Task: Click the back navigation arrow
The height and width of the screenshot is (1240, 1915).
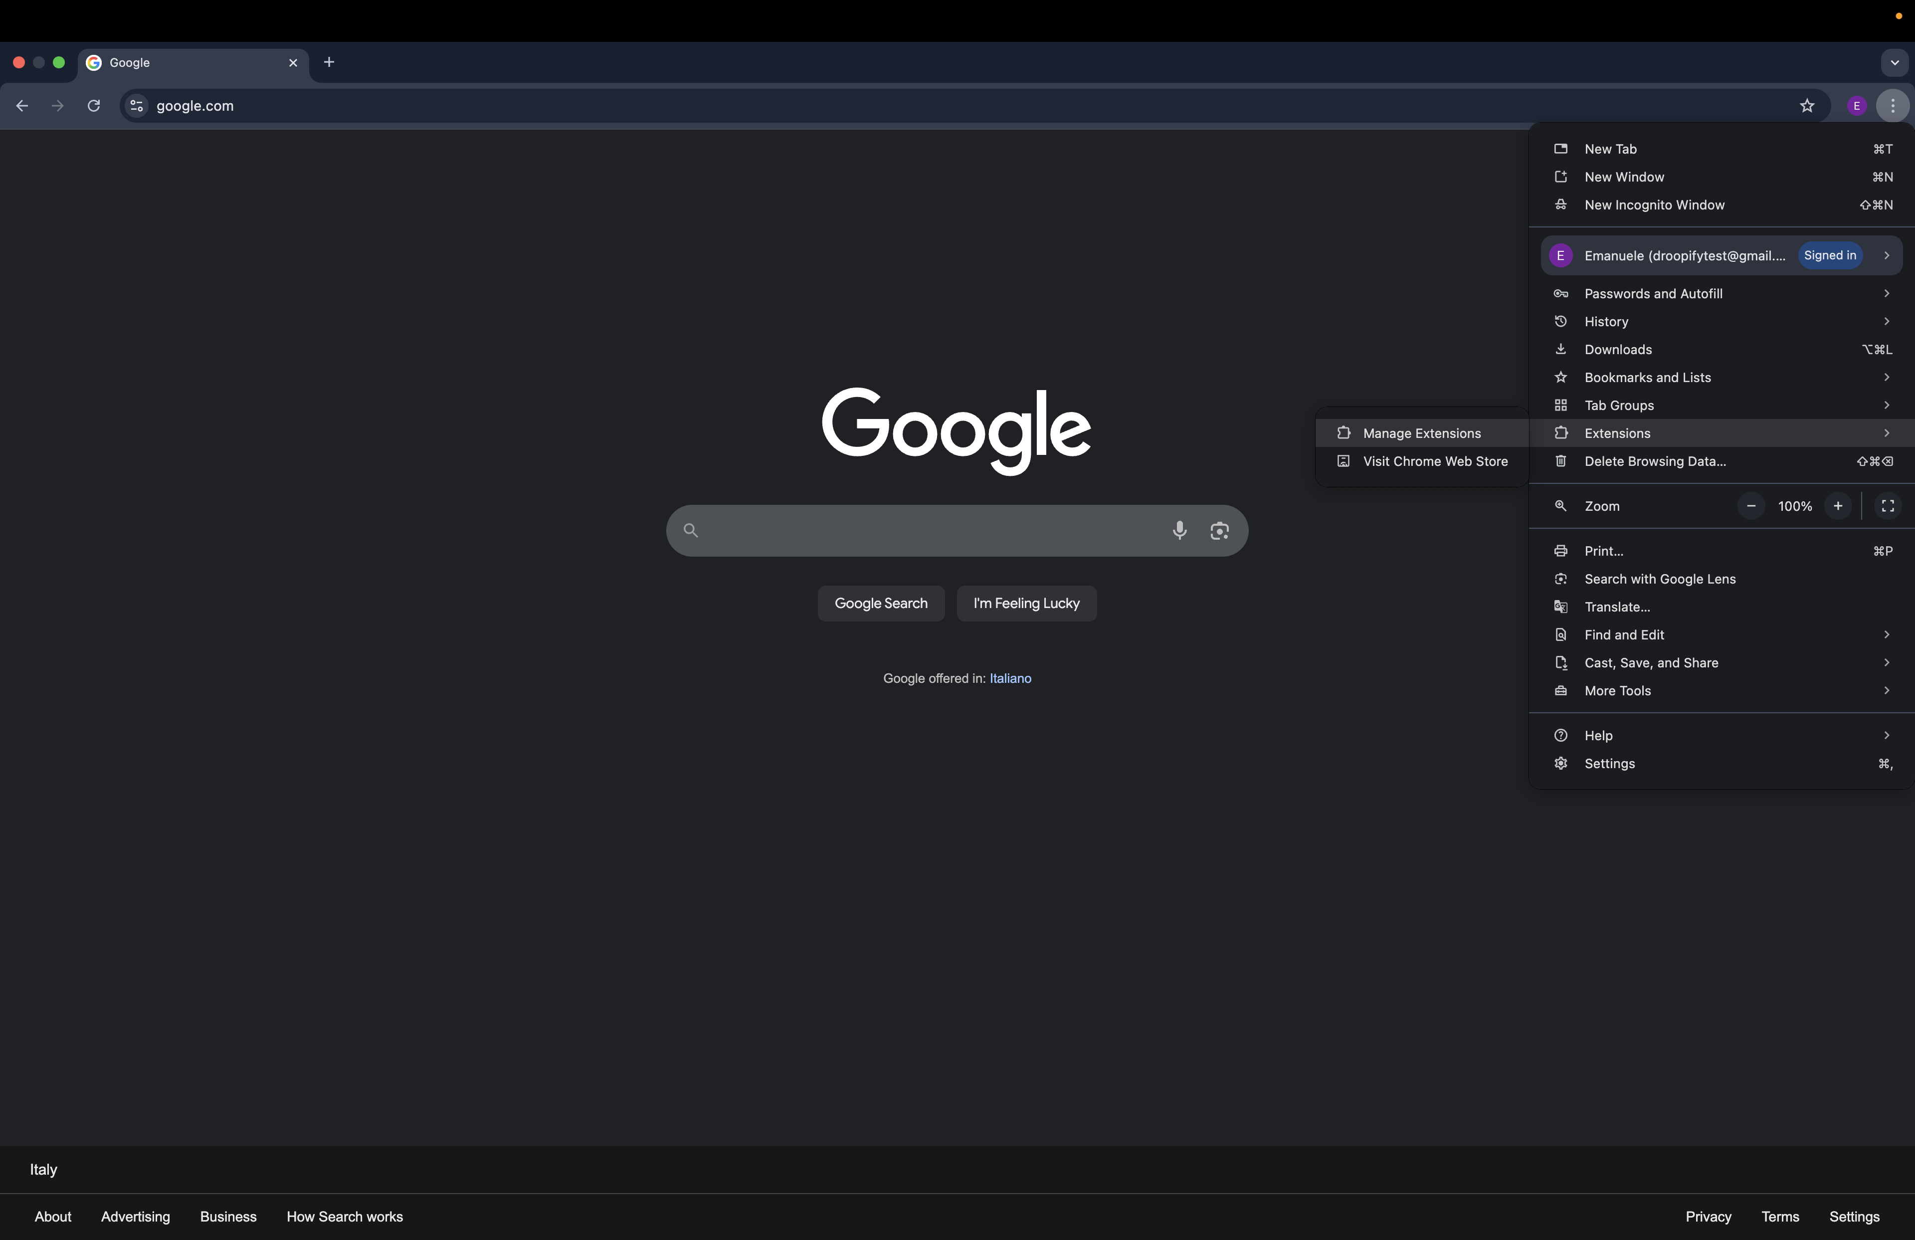Action: point(22,105)
